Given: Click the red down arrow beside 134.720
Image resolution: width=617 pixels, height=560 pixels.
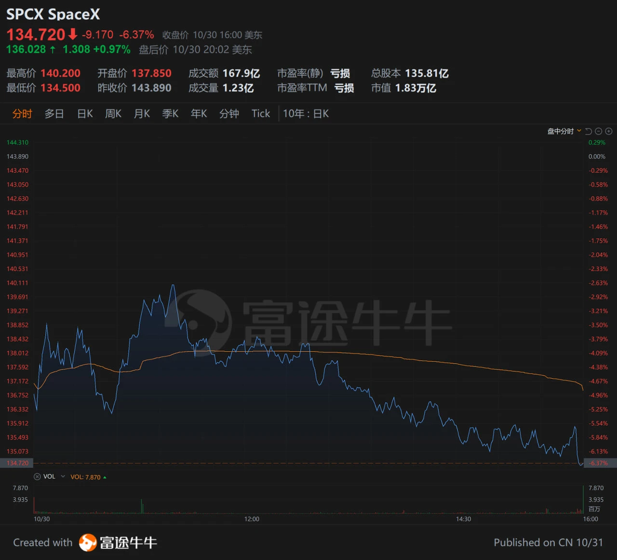Looking at the screenshot, I should point(73,34).
